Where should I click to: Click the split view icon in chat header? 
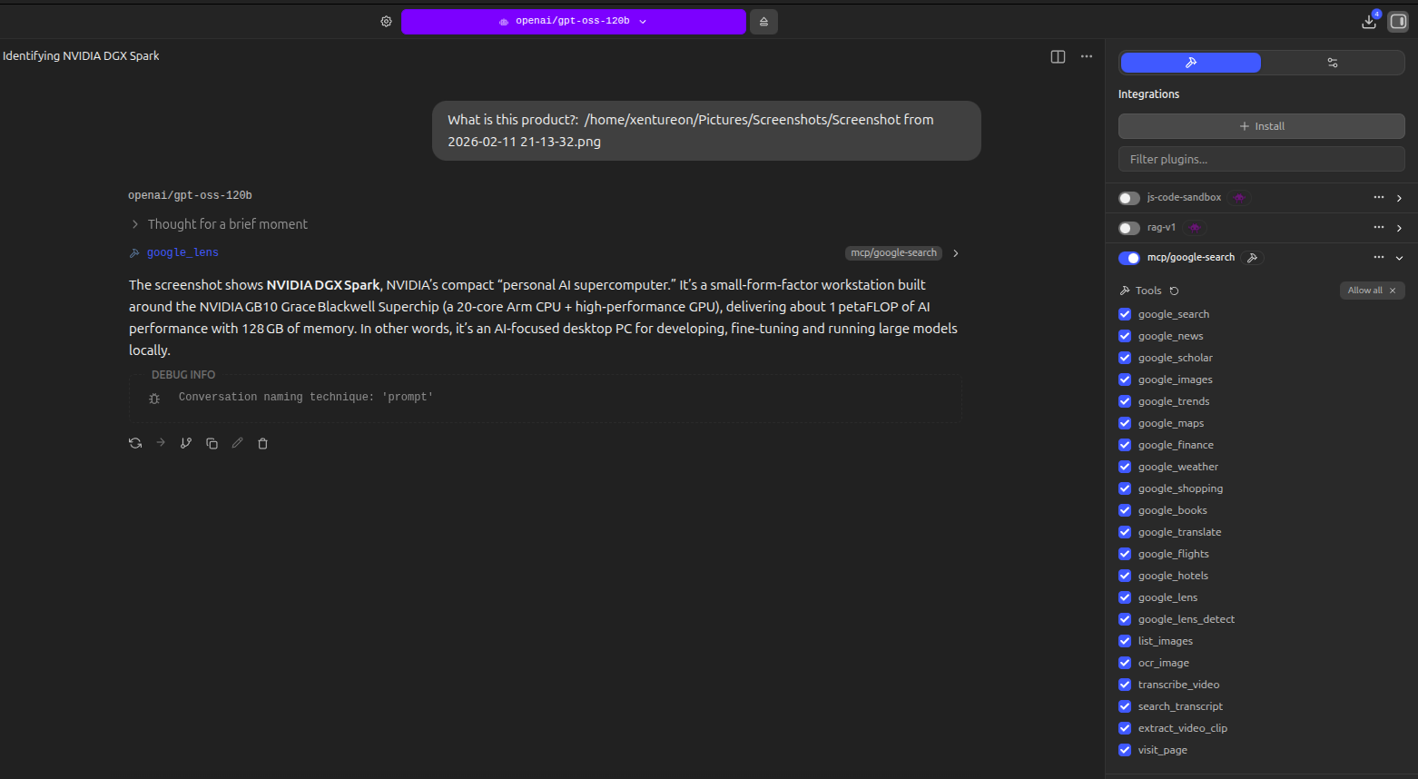pyautogui.click(x=1058, y=56)
